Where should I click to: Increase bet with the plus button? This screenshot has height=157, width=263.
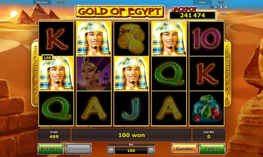pyautogui.click(x=151, y=151)
